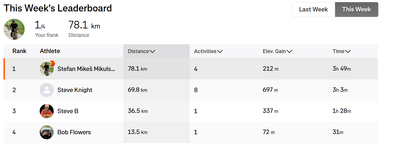Click Steve Knight's default profile avatar

[x=47, y=90]
